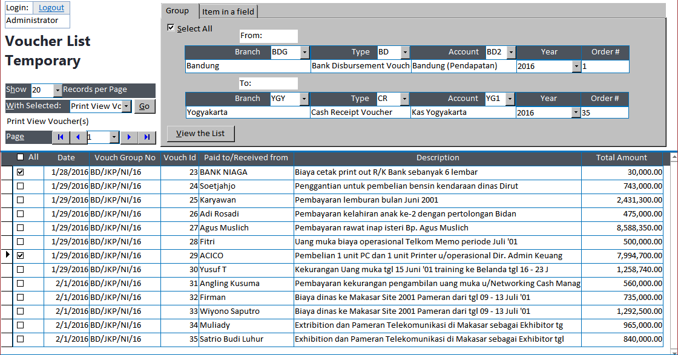Check the All header checkbox
The height and width of the screenshot is (355, 678).
[21, 157]
